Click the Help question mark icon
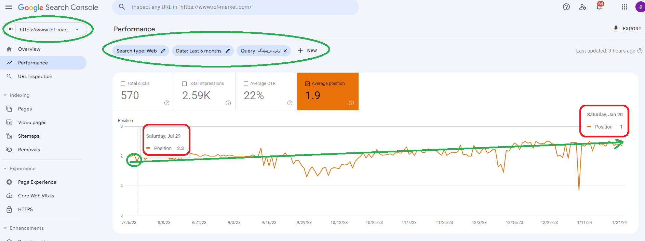This screenshot has height=241, width=645. point(566,7)
